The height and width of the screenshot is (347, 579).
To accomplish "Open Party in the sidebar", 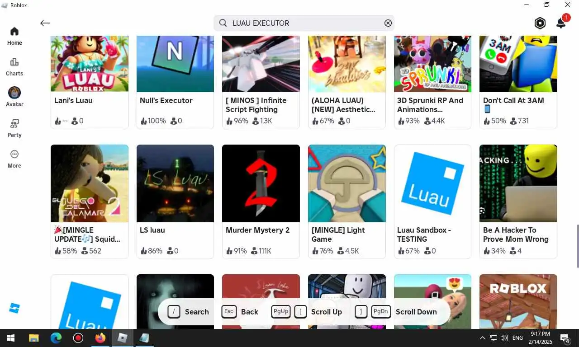I will (x=14, y=128).
